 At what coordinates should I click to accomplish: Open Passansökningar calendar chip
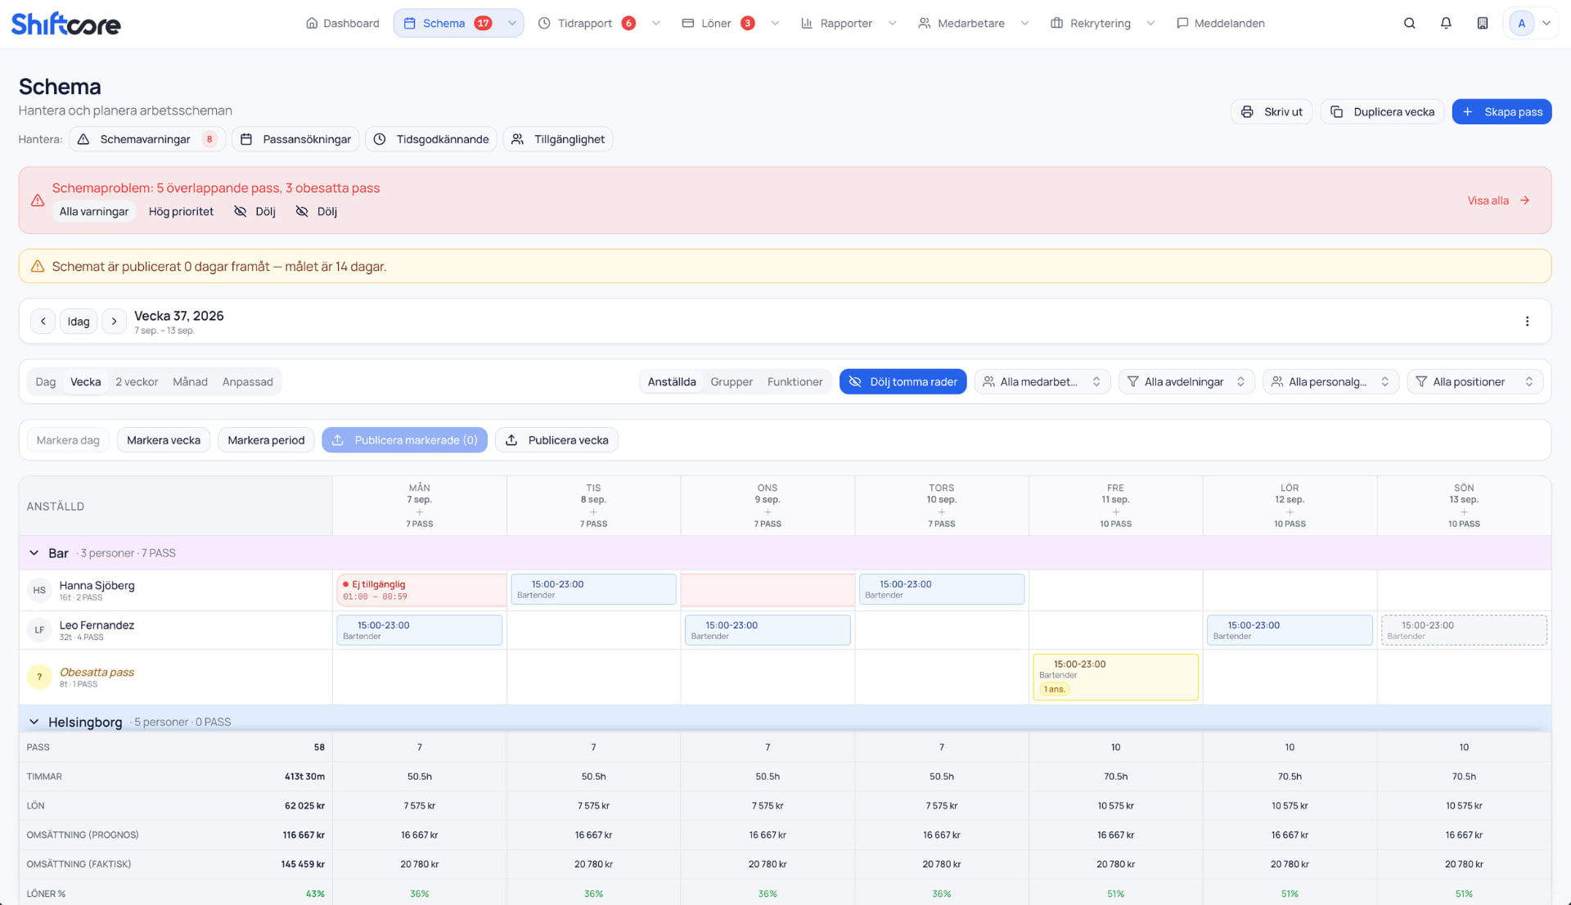(x=295, y=139)
